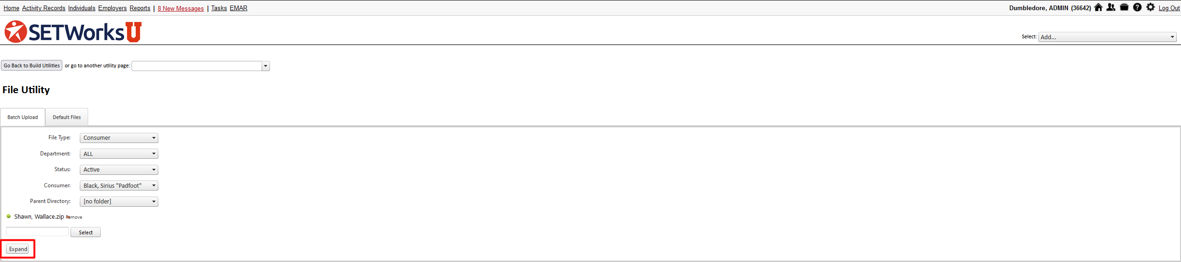Viewport: 1181px width, 262px height.
Task: Click the folder icon near username
Action: coord(1124,7)
